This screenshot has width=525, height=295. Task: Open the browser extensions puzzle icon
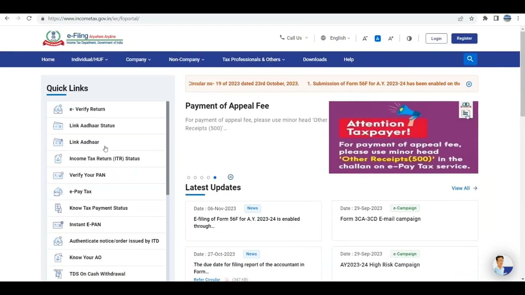click(485, 18)
